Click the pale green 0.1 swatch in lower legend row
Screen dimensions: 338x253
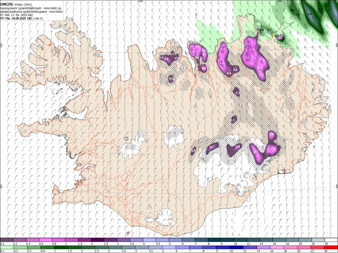(7, 247)
